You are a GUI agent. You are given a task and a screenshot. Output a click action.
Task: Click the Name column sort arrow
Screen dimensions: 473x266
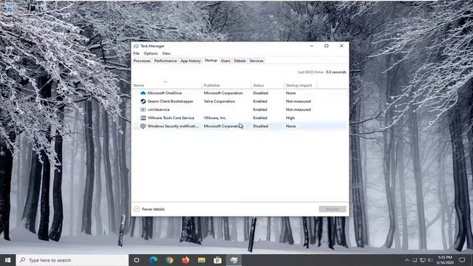coord(165,82)
